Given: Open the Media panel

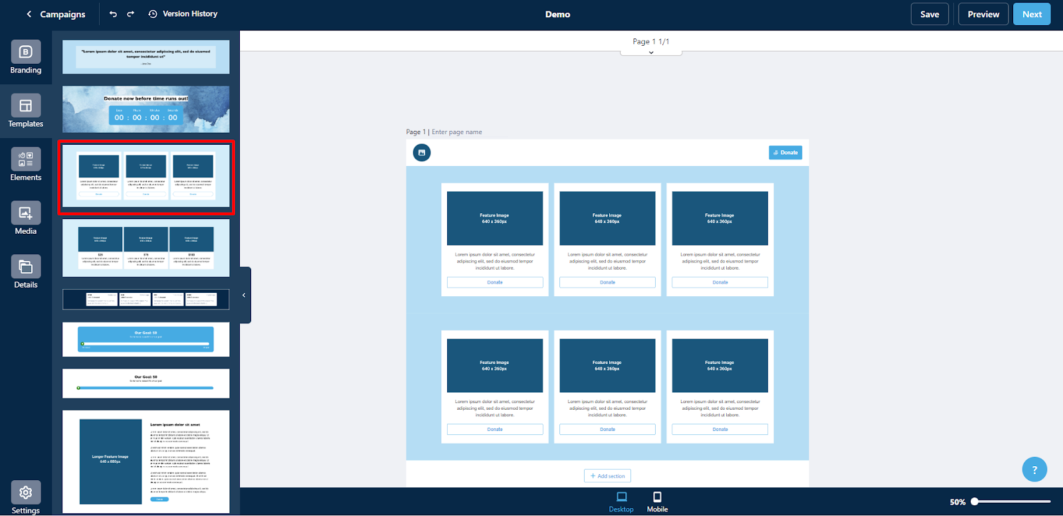Looking at the screenshot, I should click(x=26, y=218).
